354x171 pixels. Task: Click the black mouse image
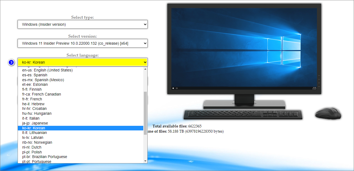point(328,113)
